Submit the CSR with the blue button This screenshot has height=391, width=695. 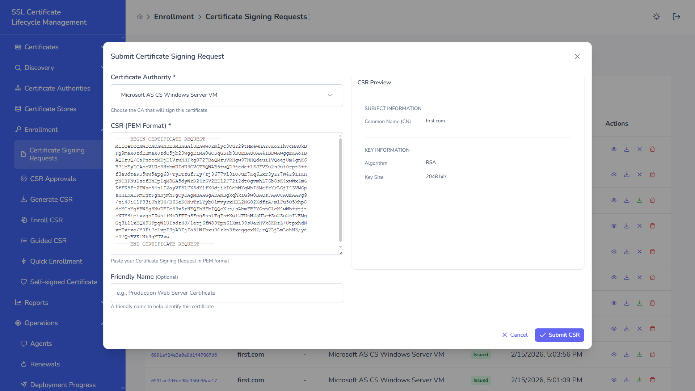tap(559, 335)
